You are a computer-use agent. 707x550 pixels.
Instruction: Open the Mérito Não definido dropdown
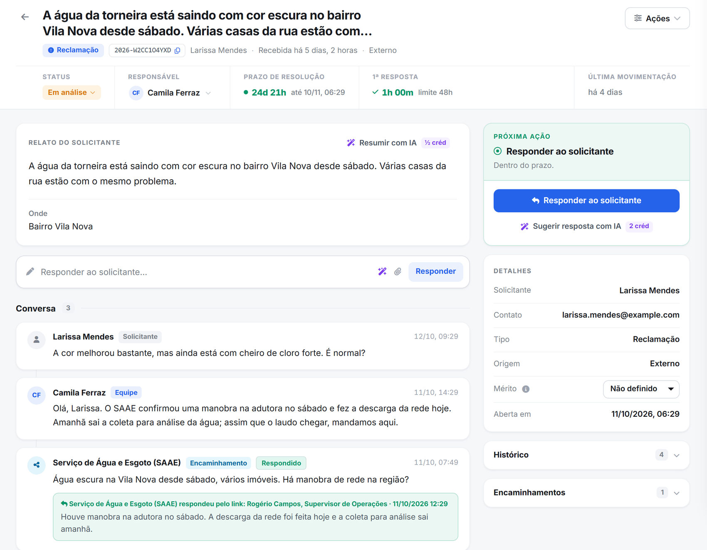tap(641, 389)
